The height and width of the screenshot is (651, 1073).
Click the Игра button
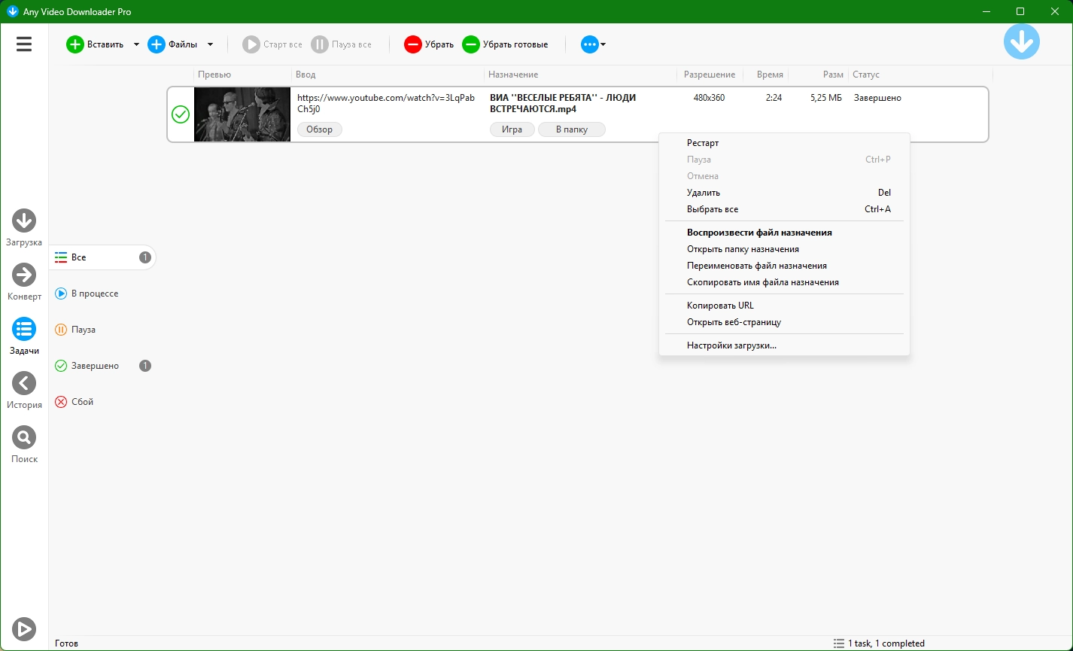click(512, 129)
